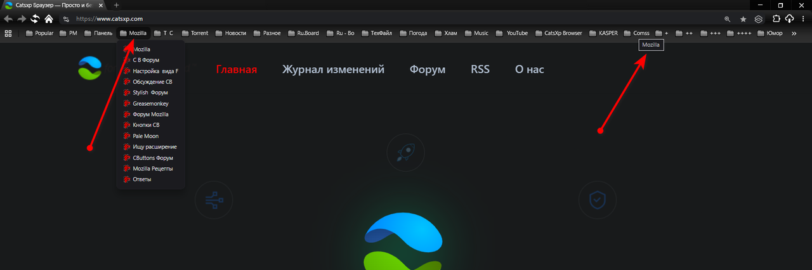This screenshot has height=270, width=812.
Task: Click the layered shield icon in address bar
Action: click(x=757, y=19)
